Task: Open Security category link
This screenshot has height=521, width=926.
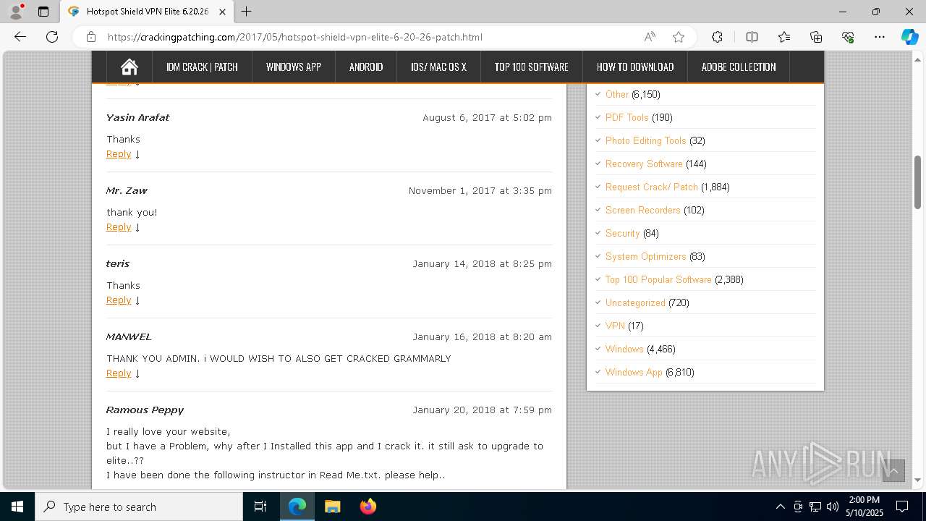Action: [623, 233]
